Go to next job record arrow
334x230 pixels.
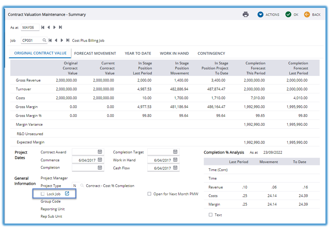62,40
